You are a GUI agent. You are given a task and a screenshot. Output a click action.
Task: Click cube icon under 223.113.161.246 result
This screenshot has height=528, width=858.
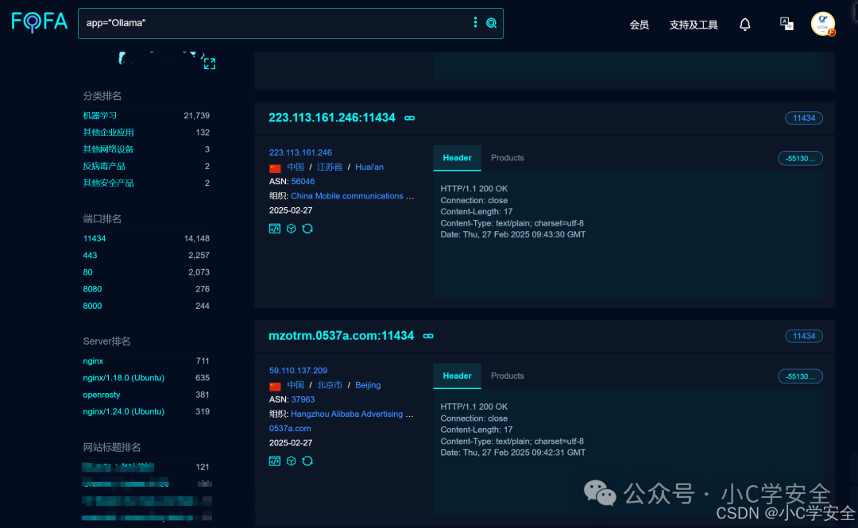[291, 229]
